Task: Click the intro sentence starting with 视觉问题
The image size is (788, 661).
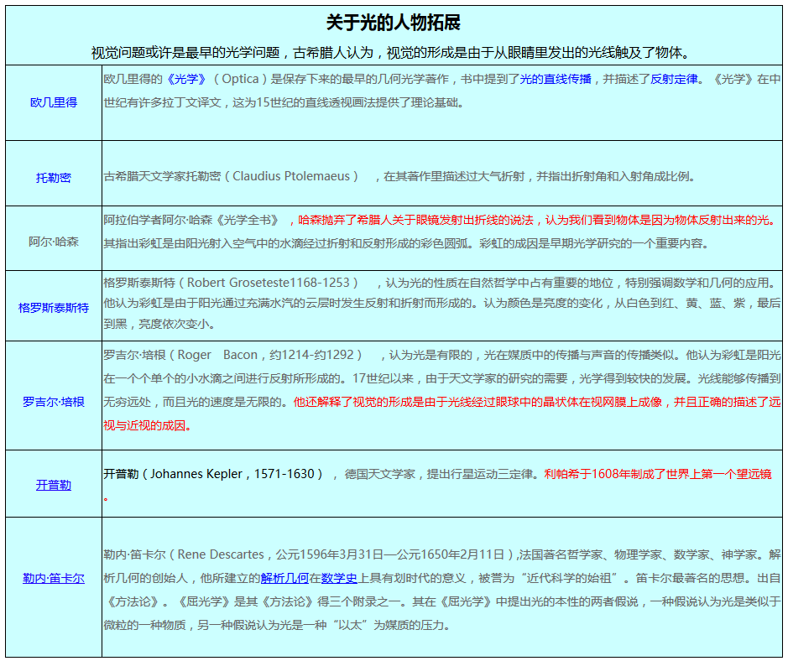Action: (394, 52)
